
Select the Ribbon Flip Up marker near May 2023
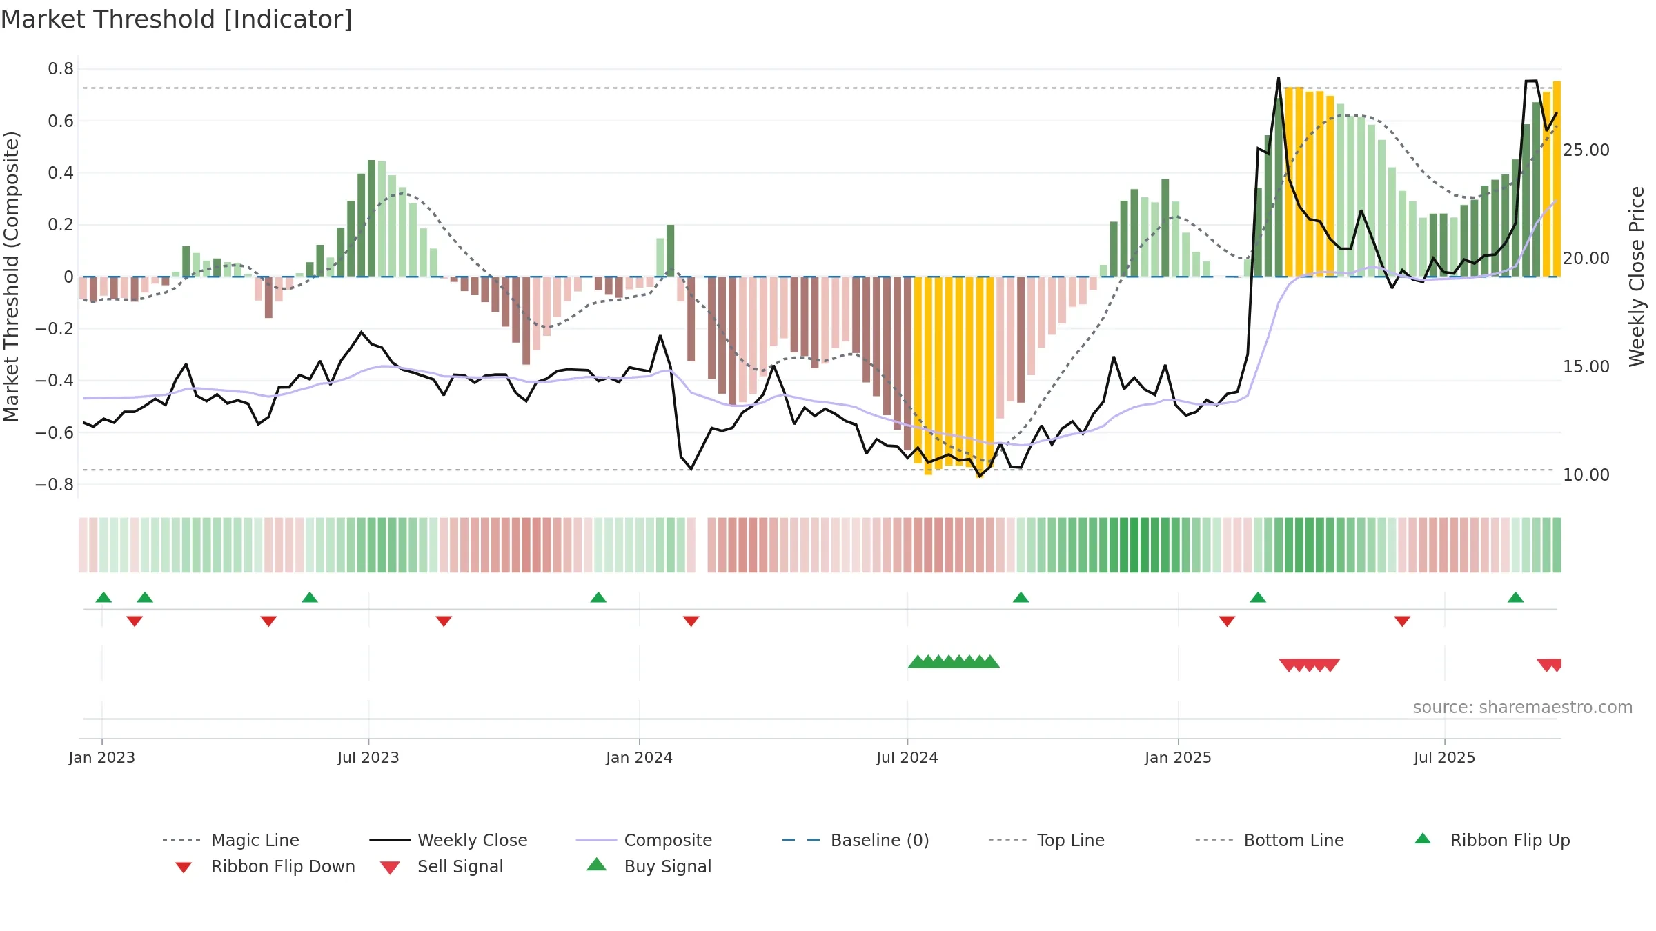[x=310, y=597]
